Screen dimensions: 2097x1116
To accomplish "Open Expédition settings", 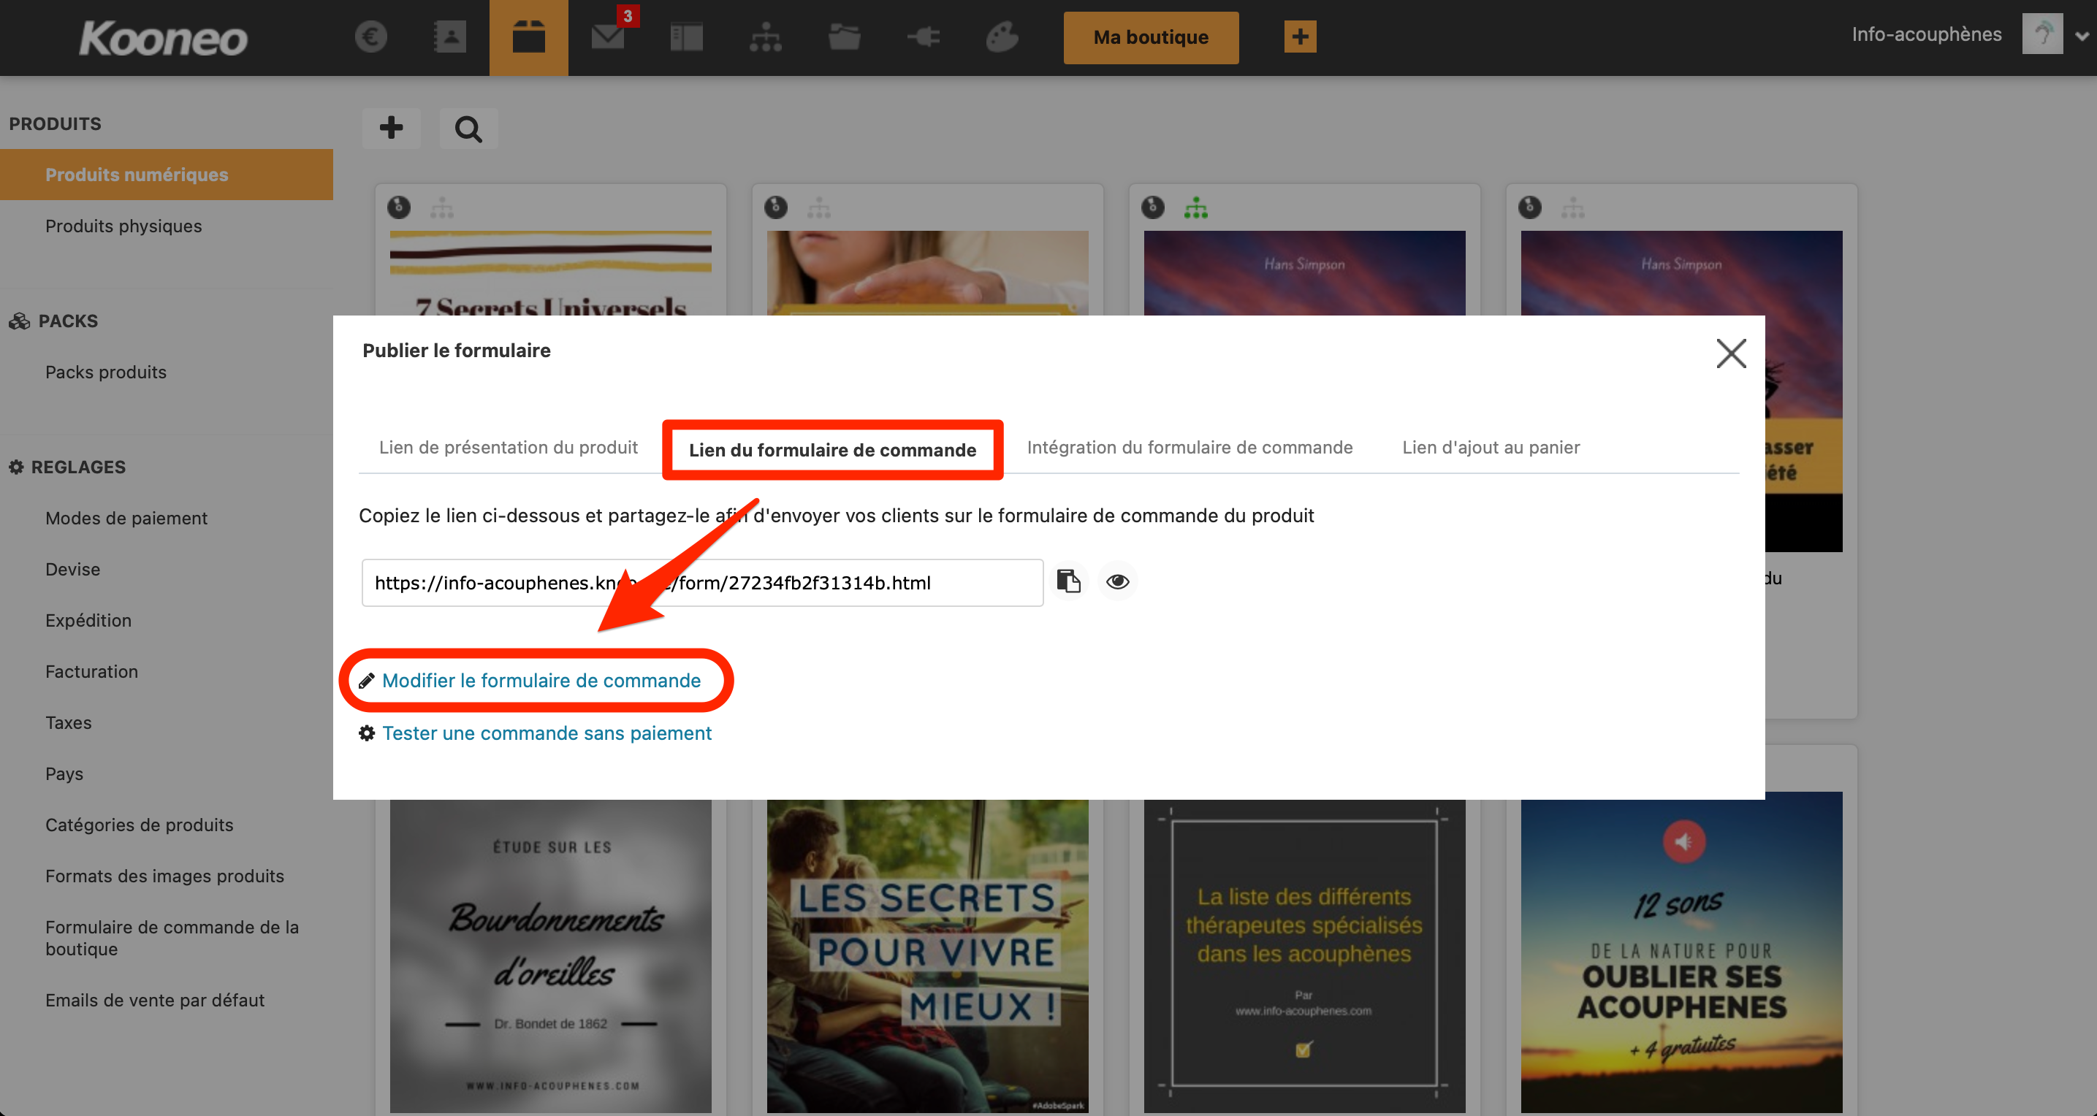I will [x=88, y=620].
